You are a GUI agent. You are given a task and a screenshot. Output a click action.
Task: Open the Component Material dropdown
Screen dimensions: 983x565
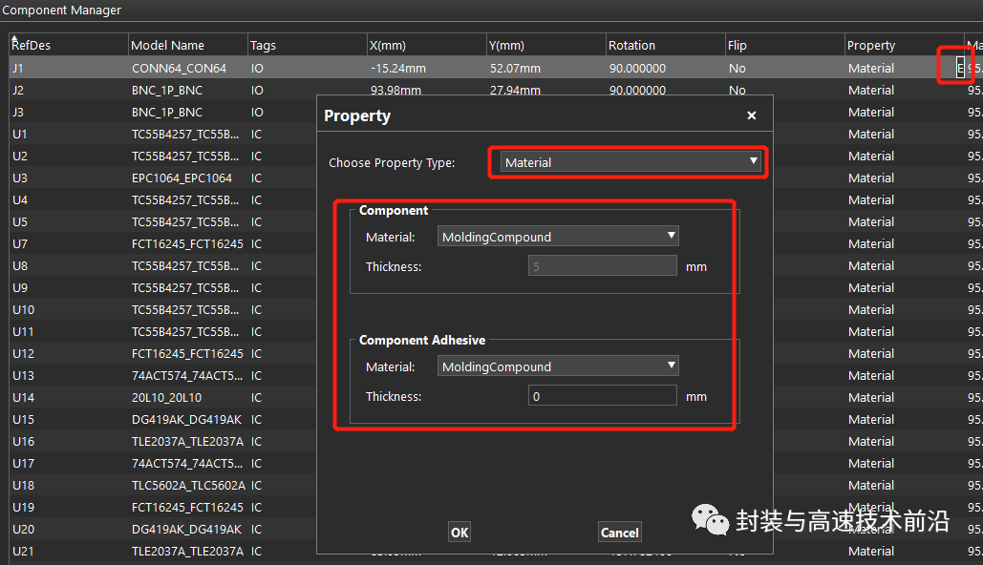pyautogui.click(x=558, y=237)
